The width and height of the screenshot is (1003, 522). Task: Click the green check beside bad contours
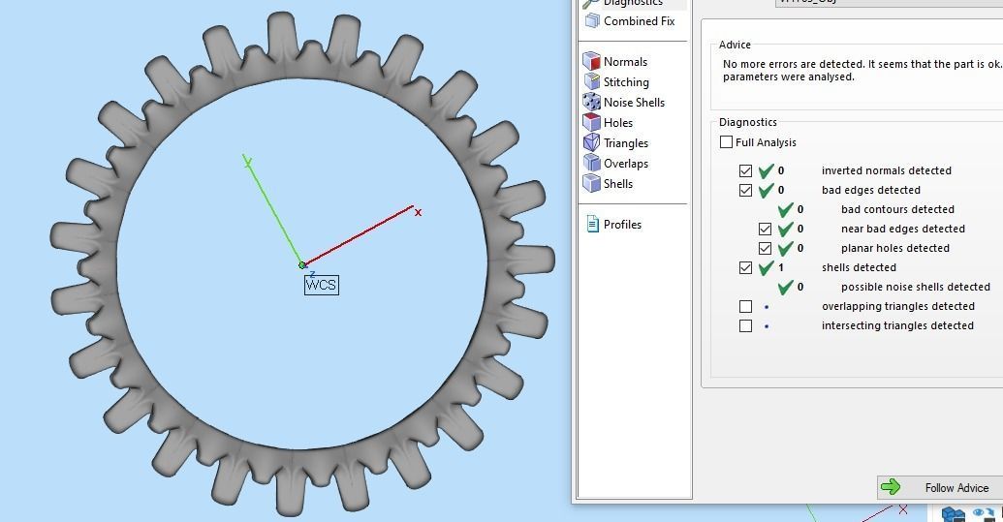[x=786, y=209]
